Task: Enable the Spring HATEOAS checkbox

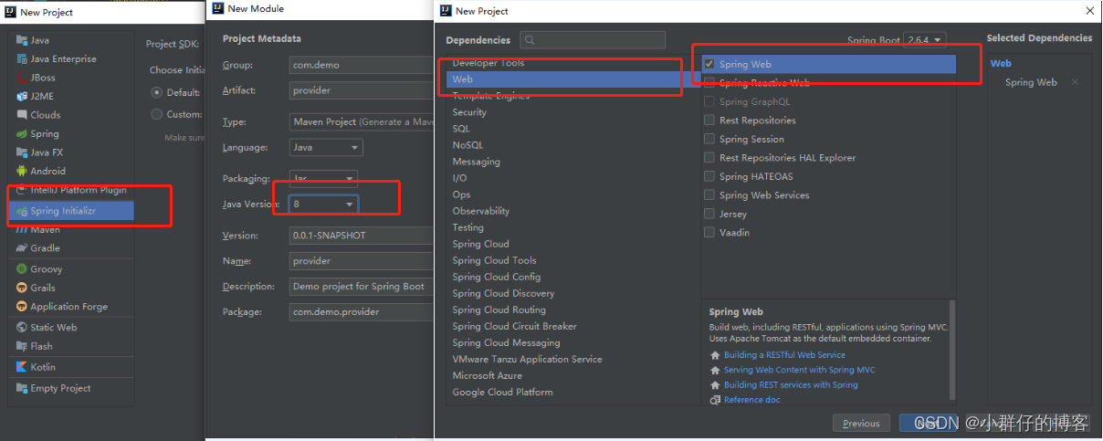Action: coord(709,176)
